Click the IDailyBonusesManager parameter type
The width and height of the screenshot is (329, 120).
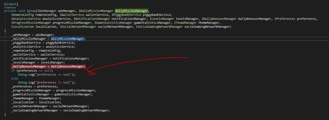tap(219, 19)
